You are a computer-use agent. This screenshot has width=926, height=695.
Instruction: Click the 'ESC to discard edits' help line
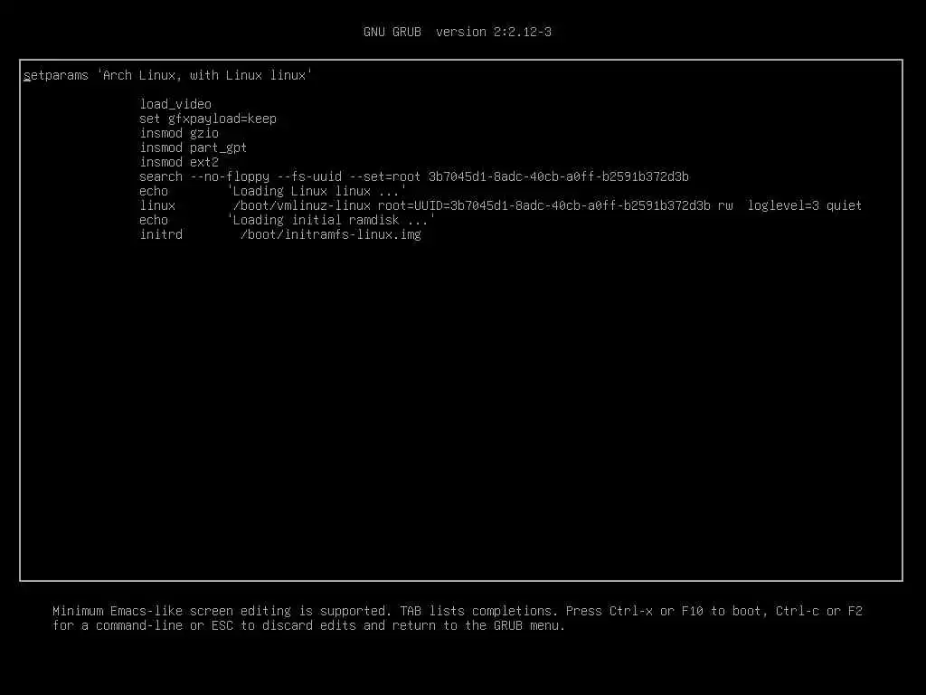tap(309, 625)
